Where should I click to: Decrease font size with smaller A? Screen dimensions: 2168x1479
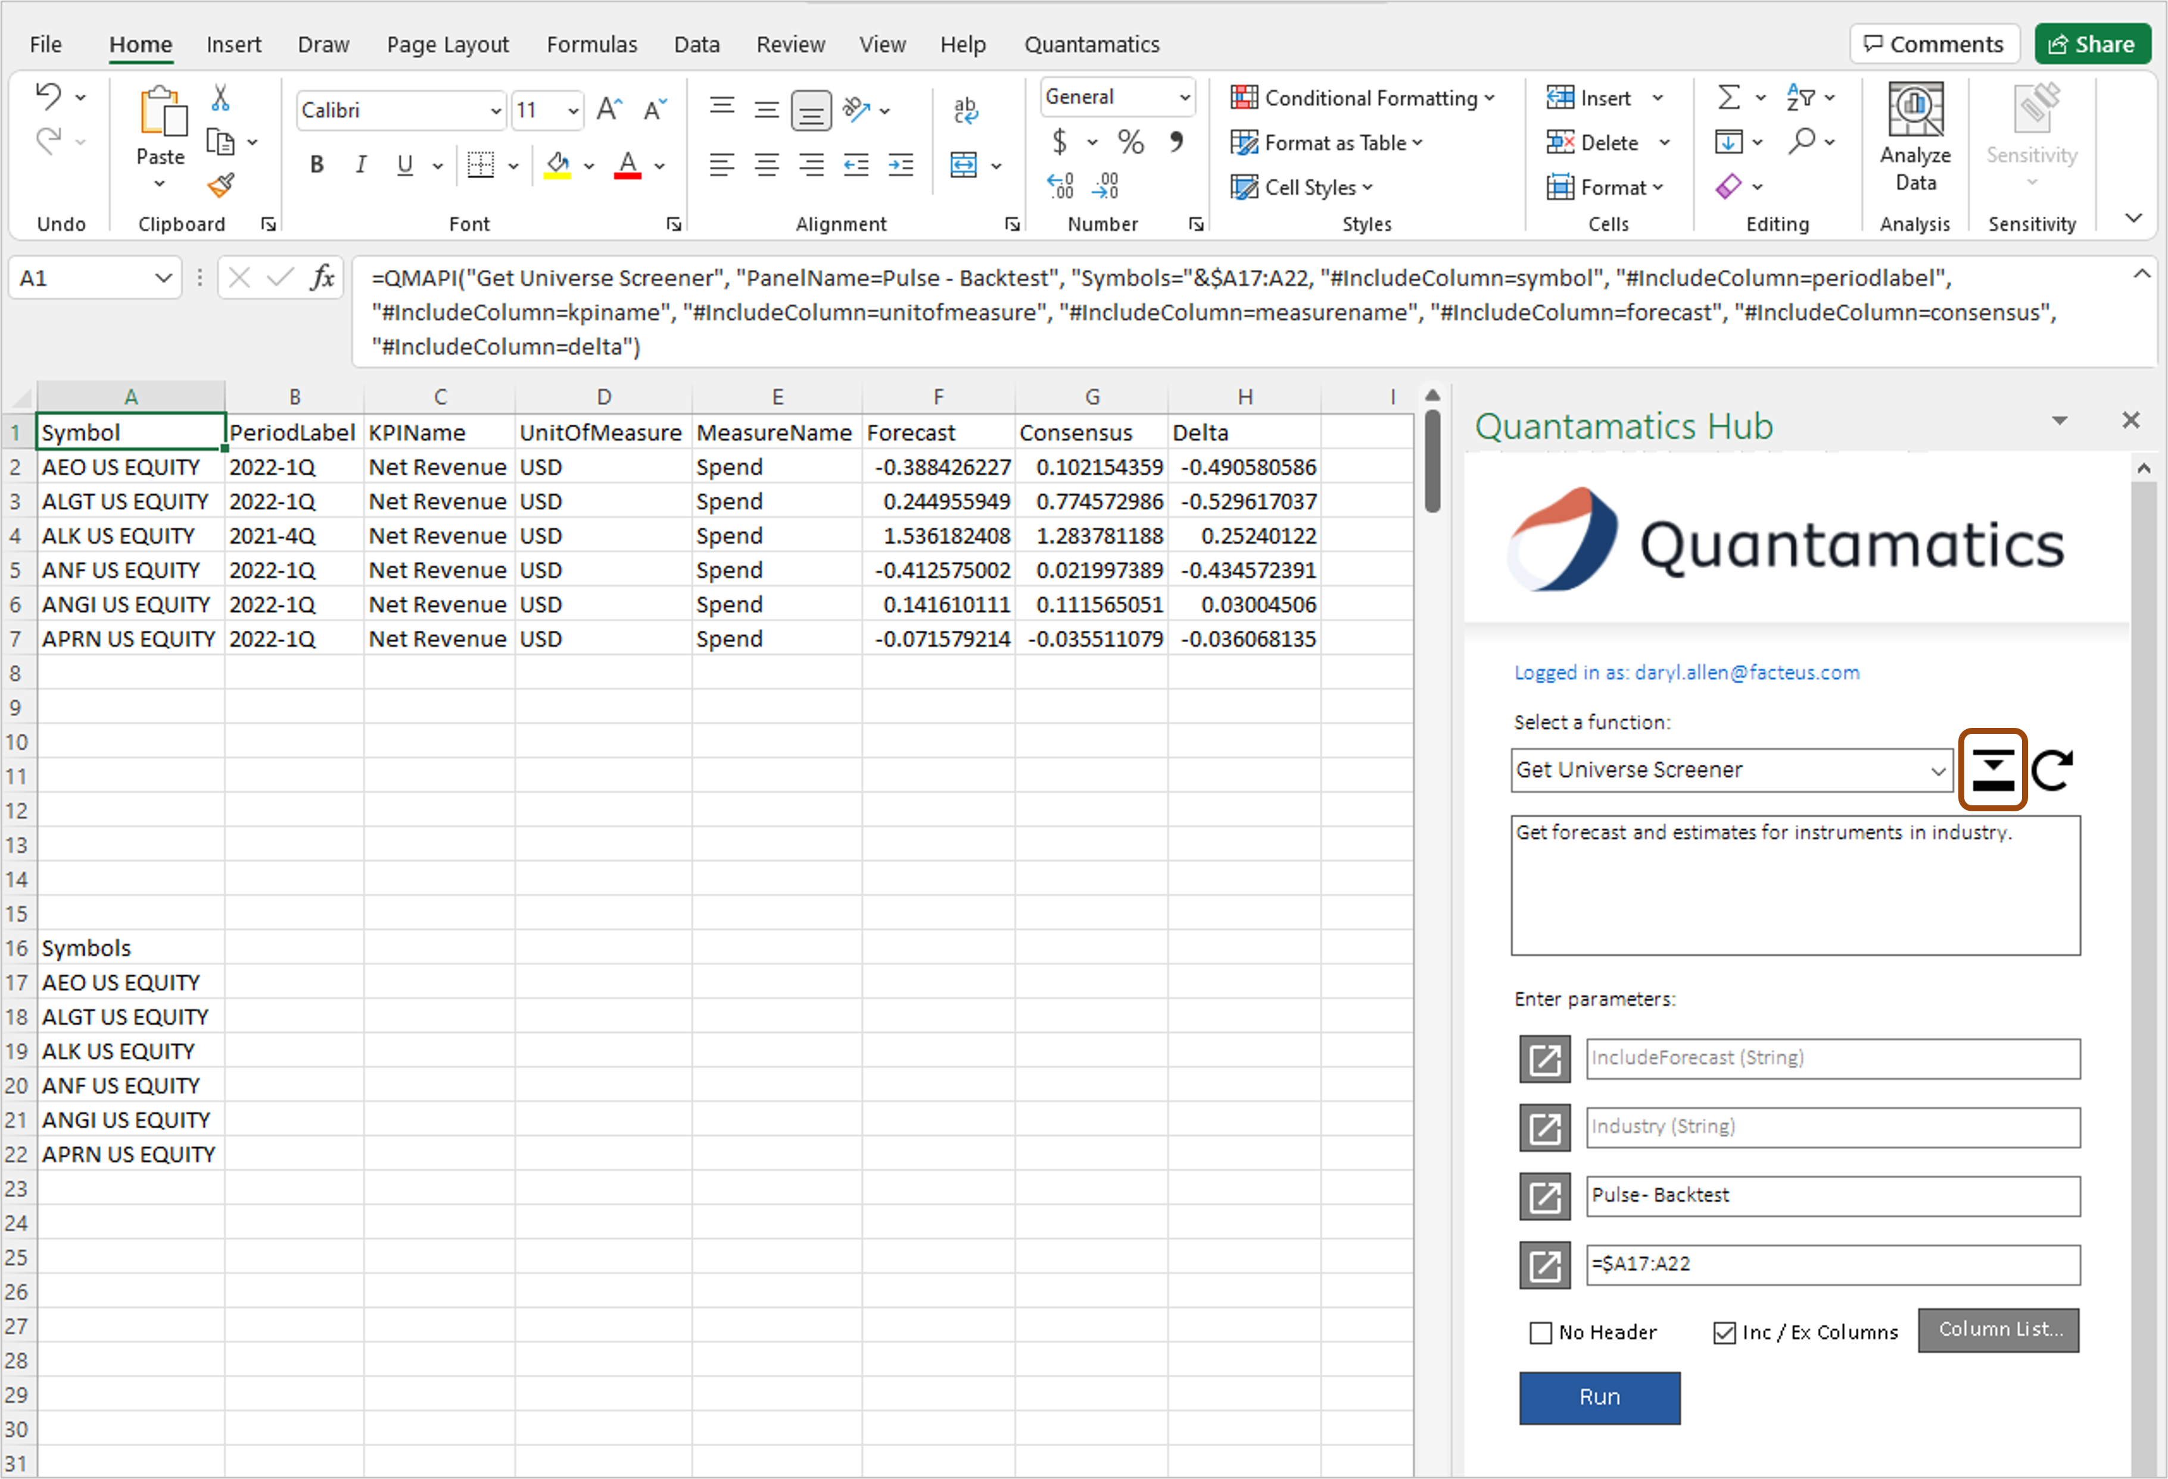pyautogui.click(x=656, y=110)
